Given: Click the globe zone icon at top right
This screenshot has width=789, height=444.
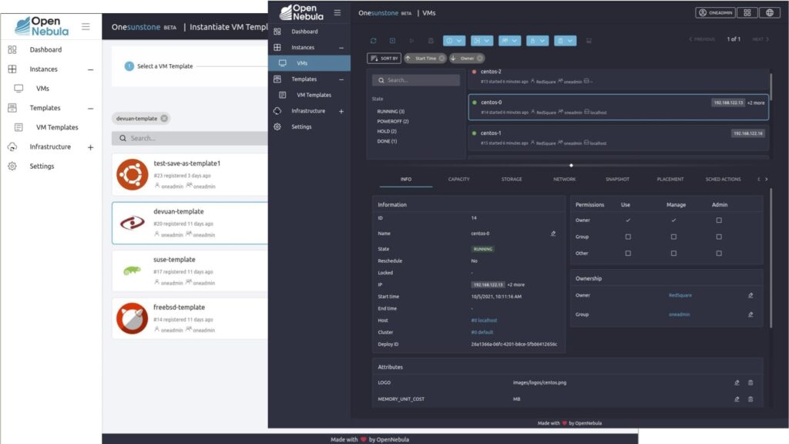Looking at the screenshot, I should pos(770,12).
